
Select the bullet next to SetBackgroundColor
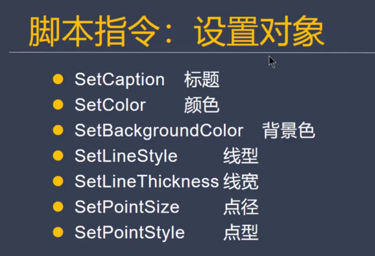pyautogui.click(x=58, y=130)
